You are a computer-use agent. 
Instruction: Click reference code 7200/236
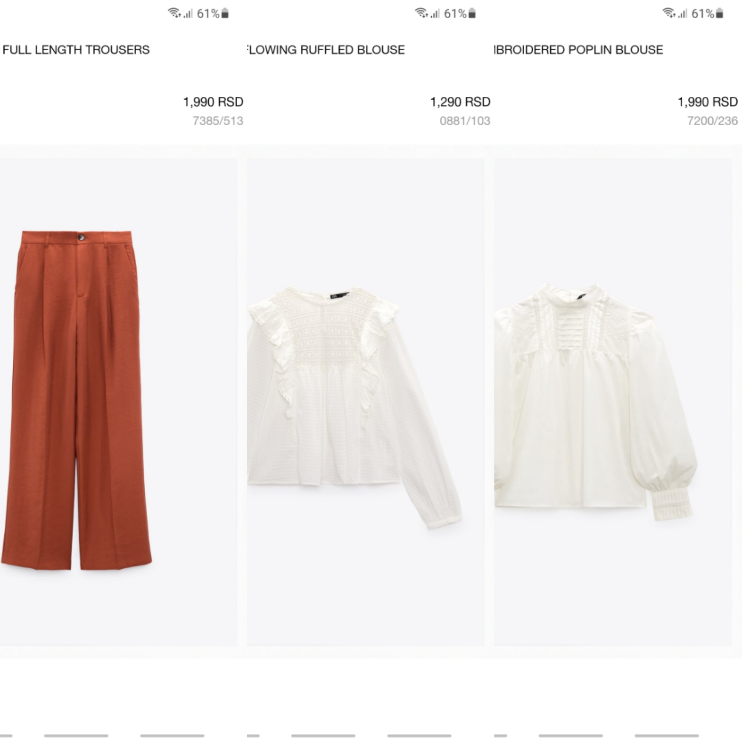coord(713,121)
